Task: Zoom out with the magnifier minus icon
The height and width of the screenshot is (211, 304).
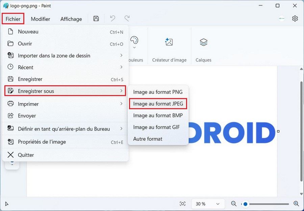Action: 234,204
